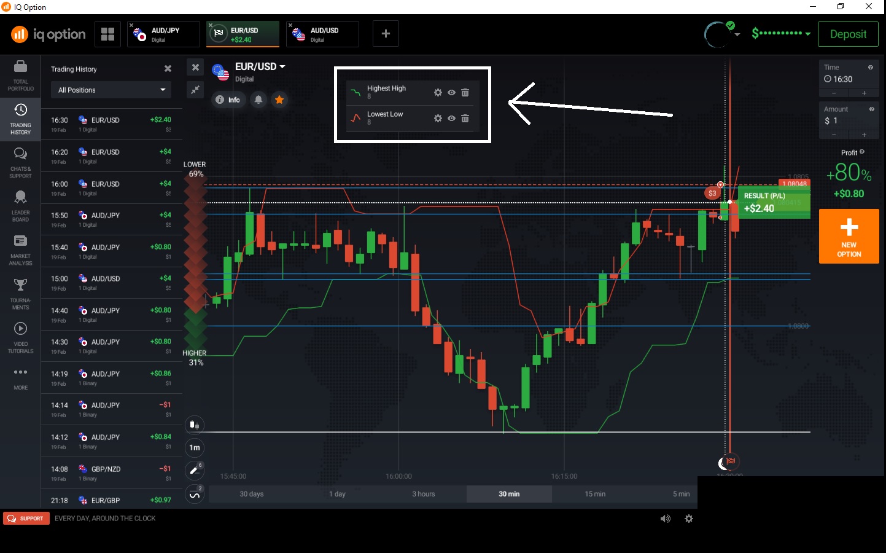Open settings for Highest High indicator
The image size is (886, 553).
(438, 93)
